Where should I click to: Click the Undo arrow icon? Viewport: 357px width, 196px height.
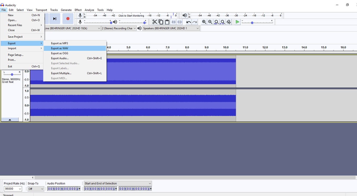tap(188, 22)
